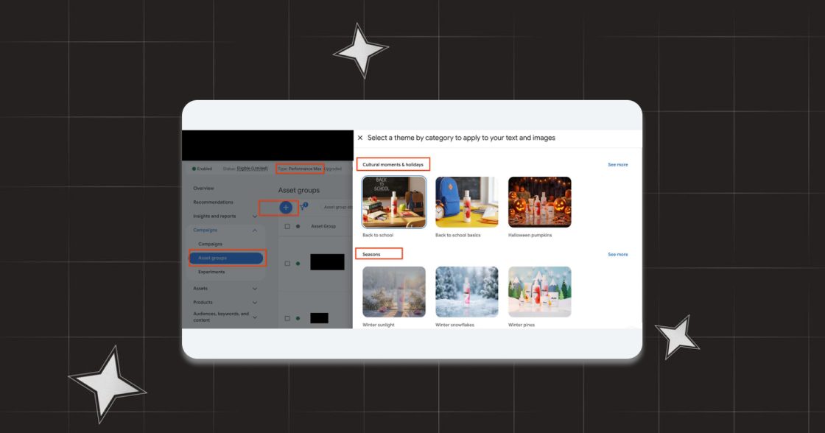Pick the Winter pines theme image
825x433 pixels.
(539, 292)
